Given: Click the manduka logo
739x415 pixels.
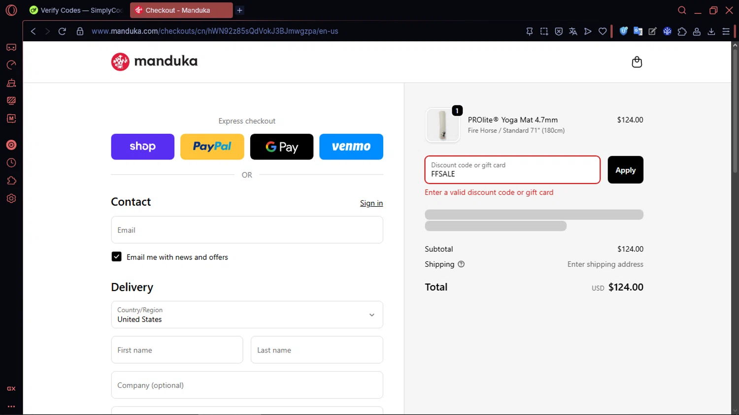Looking at the screenshot, I should 154,62.
